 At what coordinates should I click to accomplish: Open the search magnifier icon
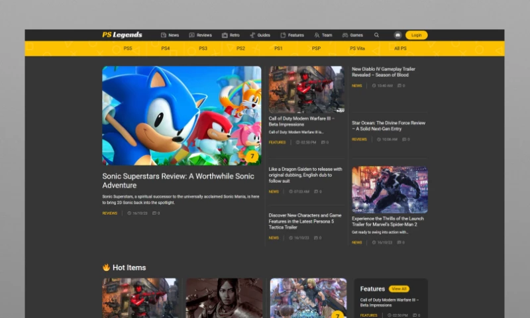coord(377,35)
